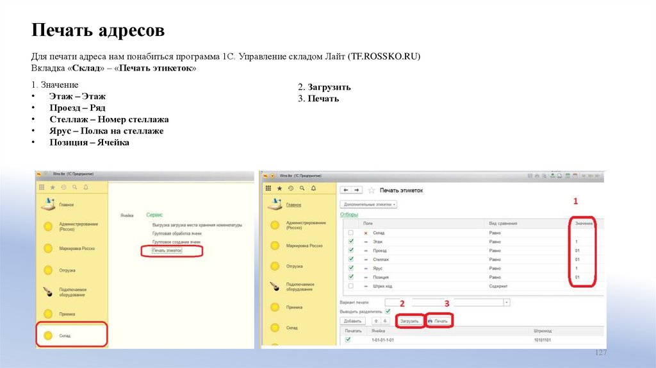Open Склад section label in Печать этикеток window

291,328
